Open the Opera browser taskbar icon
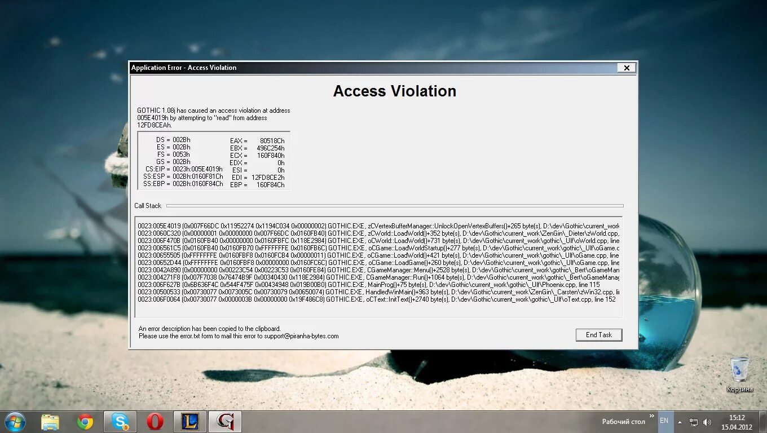767x433 pixels. [x=155, y=422]
